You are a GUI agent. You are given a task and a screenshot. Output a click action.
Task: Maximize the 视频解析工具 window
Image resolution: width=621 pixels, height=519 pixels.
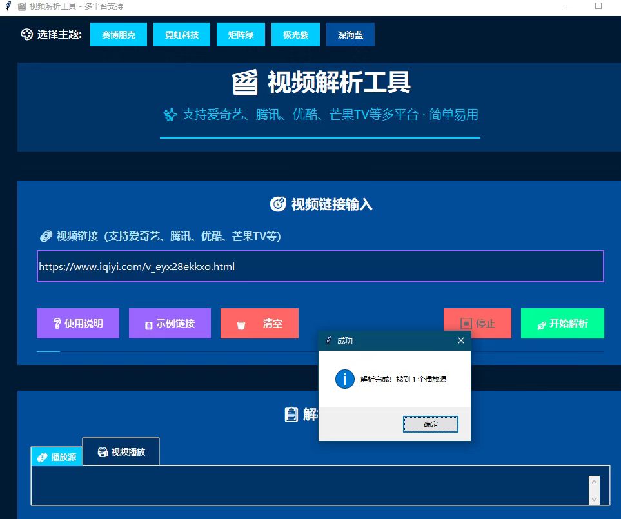(598, 6)
